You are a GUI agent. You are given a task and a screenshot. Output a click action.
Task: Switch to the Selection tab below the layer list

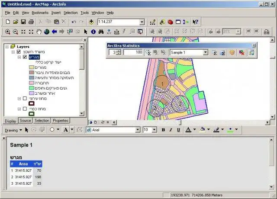point(42,121)
